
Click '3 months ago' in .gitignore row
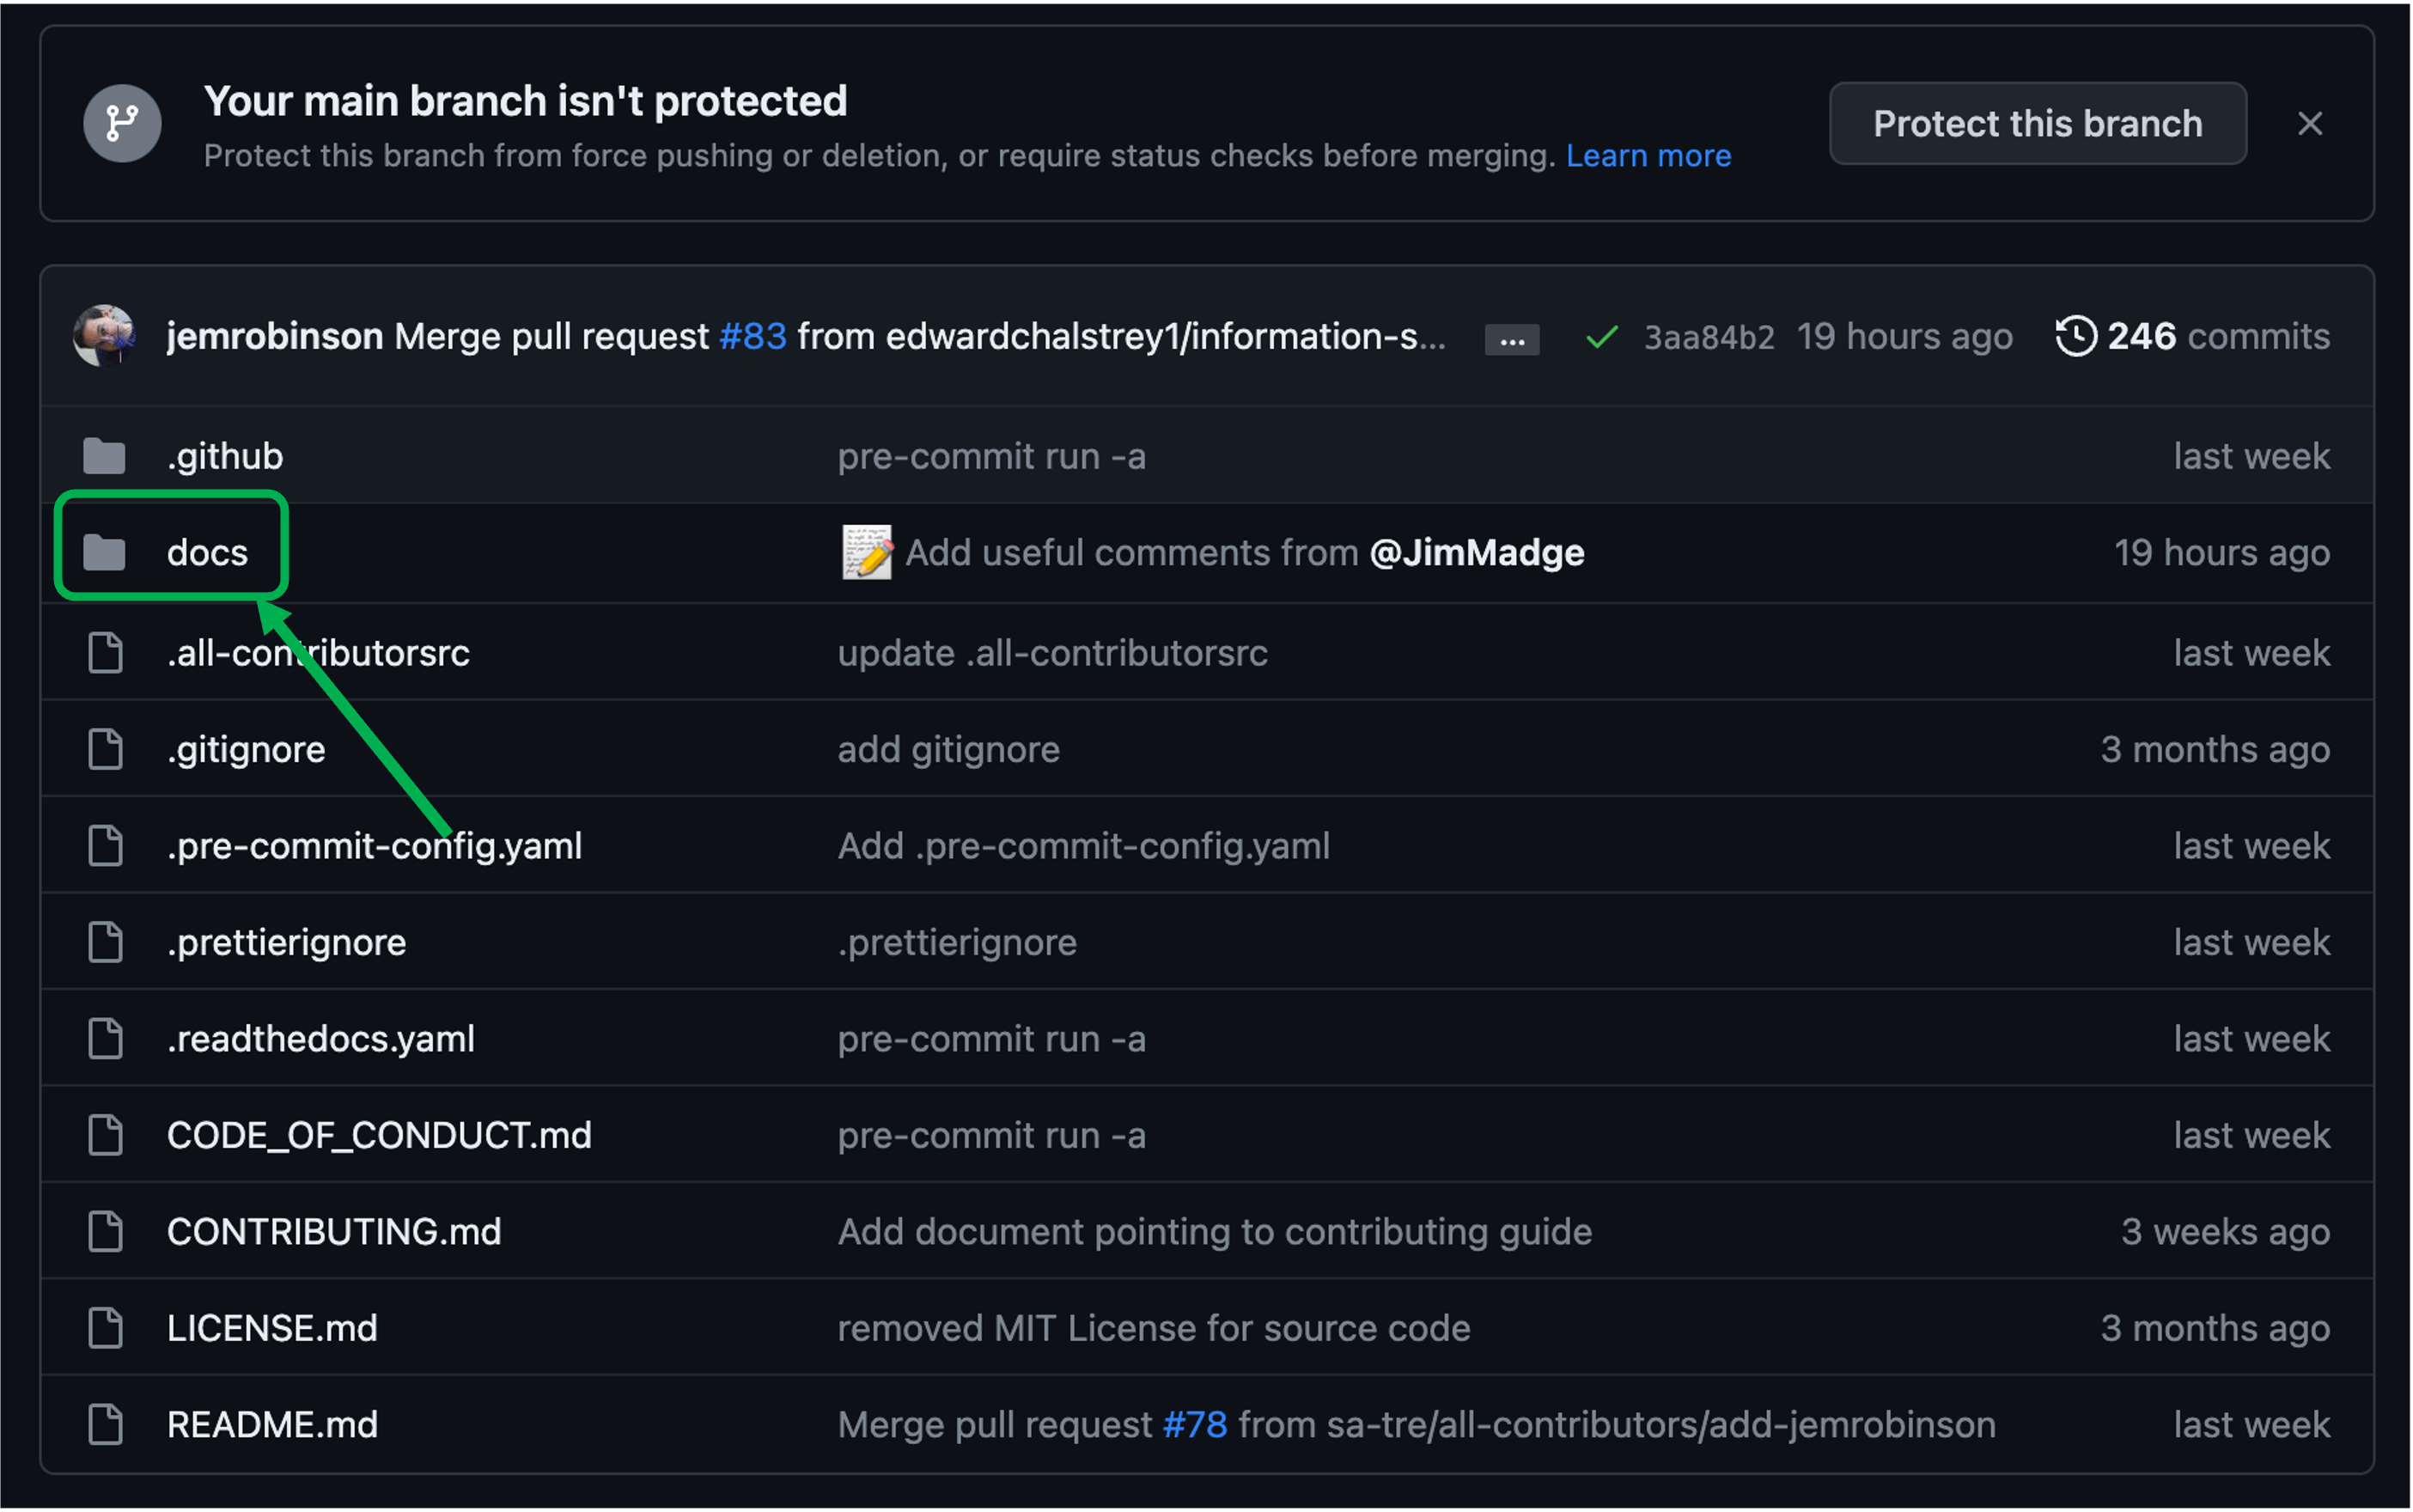click(x=2215, y=750)
